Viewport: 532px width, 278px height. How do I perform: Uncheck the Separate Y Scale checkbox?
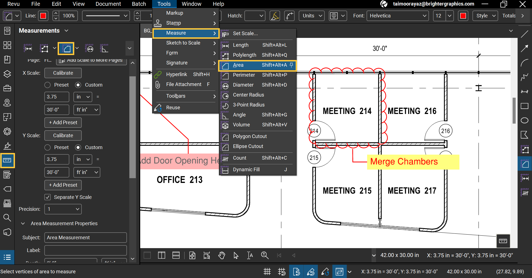tap(48, 197)
